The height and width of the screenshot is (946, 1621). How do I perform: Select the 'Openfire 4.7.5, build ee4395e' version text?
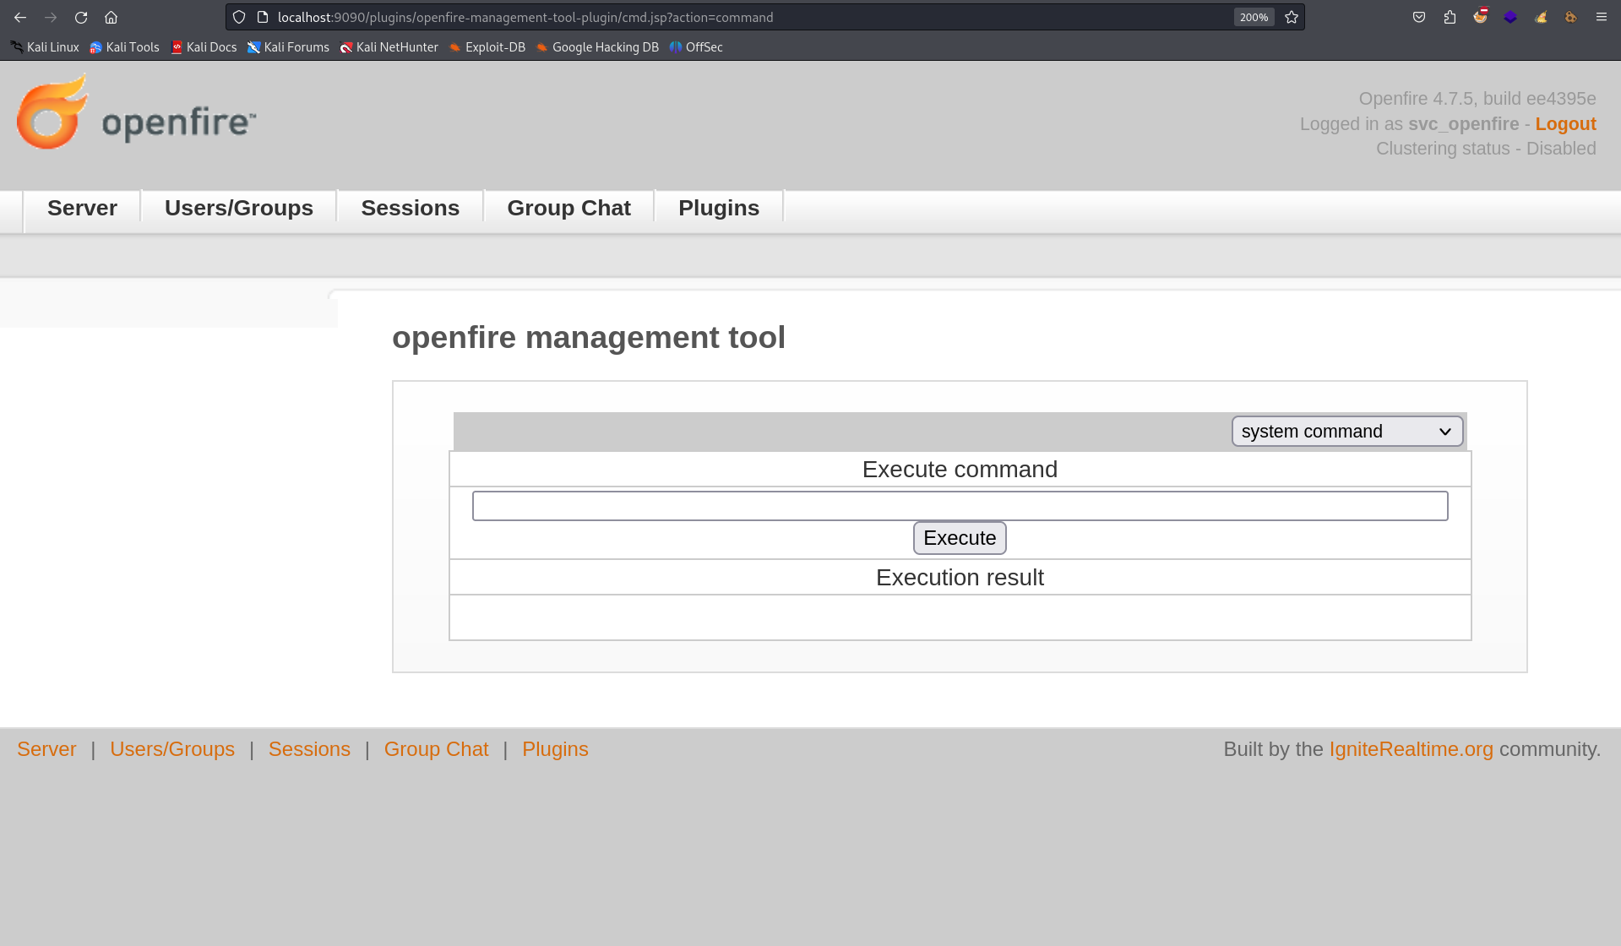click(1477, 99)
